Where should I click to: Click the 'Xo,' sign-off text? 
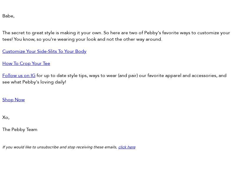(x=6, y=117)
